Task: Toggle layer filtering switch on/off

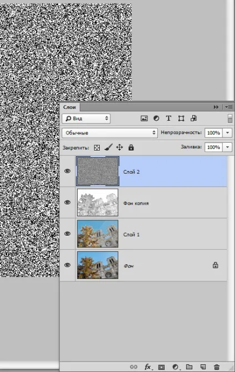Action: 230,118
